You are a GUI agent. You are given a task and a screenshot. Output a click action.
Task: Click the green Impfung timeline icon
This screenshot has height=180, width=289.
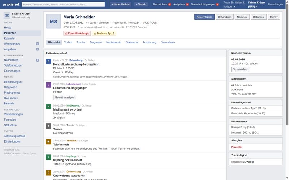point(48,157)
